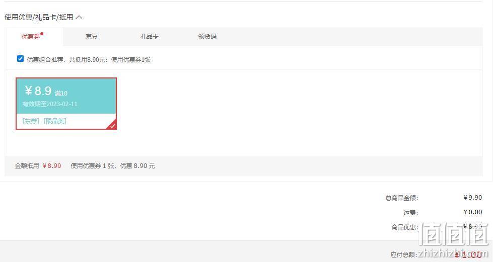Click the 金额抵用 ¥8.90 amount

(52, 166)
